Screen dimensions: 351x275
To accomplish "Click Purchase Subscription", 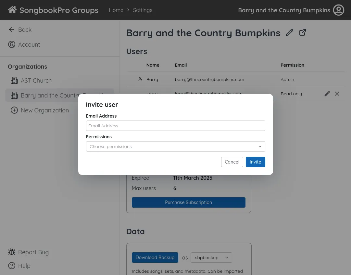I will 188,202.
